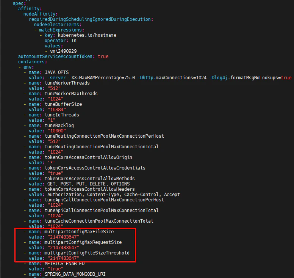
Task: Click 'tokenCorsAccessControlAllowOrigin' name
Action: tap(88, 157)
